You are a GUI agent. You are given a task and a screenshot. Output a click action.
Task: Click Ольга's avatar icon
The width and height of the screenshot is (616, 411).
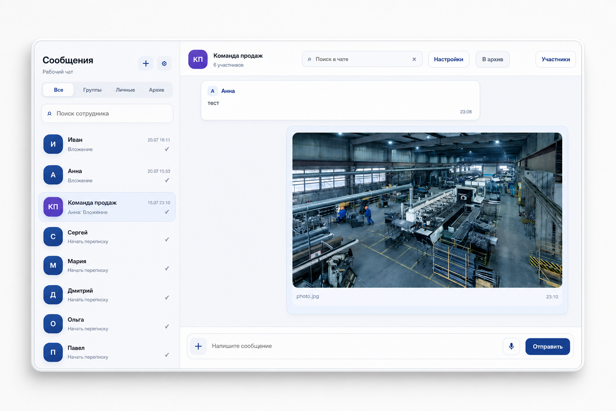pyautogui.click(x=53, y=324)
